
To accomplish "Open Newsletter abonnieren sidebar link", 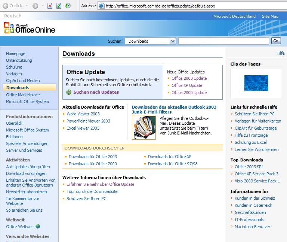I will (27, 192).
